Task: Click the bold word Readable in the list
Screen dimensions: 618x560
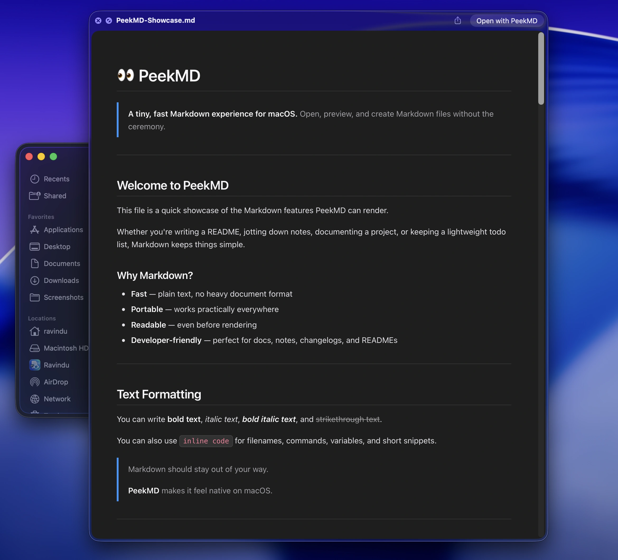Action: pyautogui.click(x=148, y=325)
